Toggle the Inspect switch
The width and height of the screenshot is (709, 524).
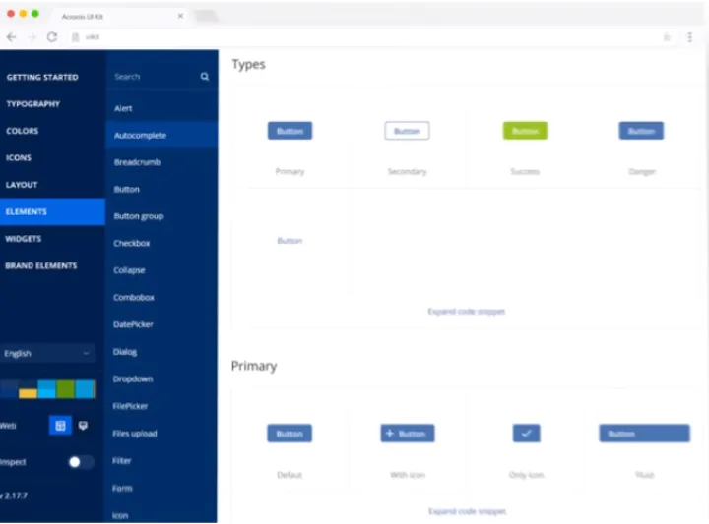[81, 462]
